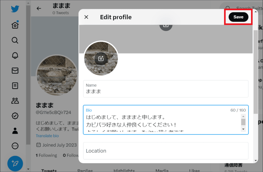Click the 通信障害 trending topic
This screenshot has width=263, height=172.
point(233,165)
